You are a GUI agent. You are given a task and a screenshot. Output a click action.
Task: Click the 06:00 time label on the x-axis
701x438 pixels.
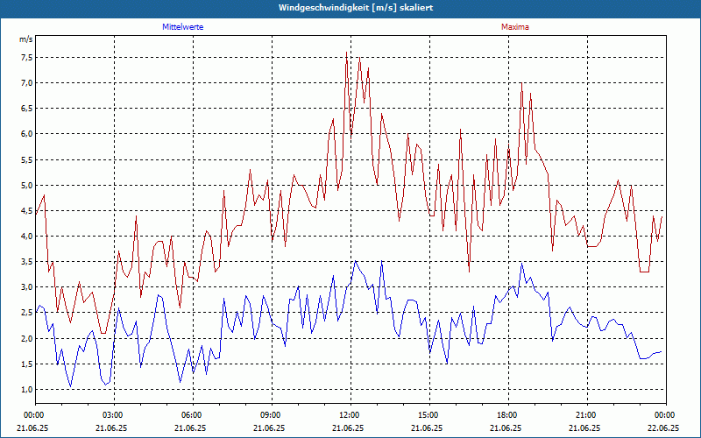(193, 415)
